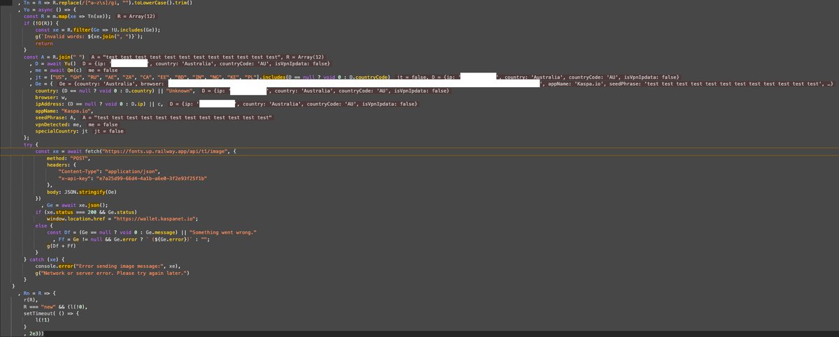Viewport: 839px width, 337px height.
Task: Click the 'Unknown' string literal
Action: tap(180, 91)
